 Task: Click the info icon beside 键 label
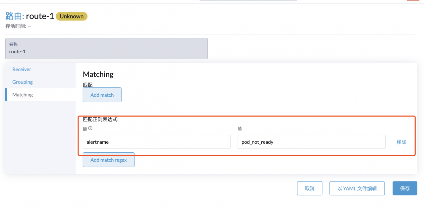(90, 129)
